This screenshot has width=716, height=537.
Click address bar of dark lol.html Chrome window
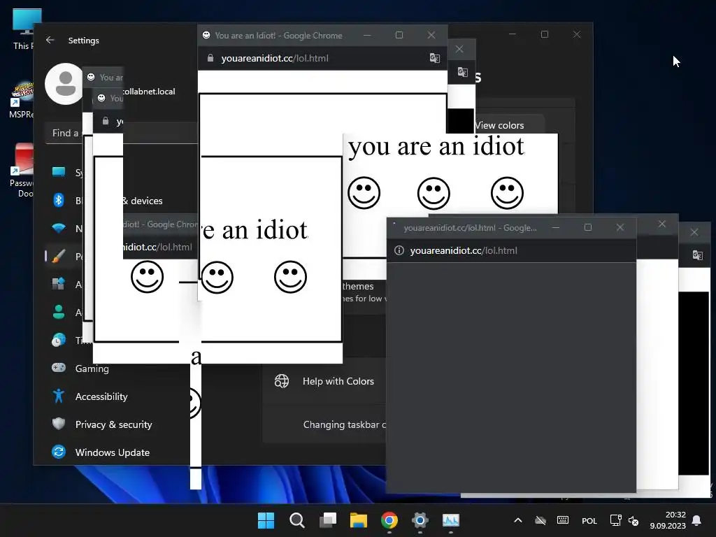pos(511,250)
